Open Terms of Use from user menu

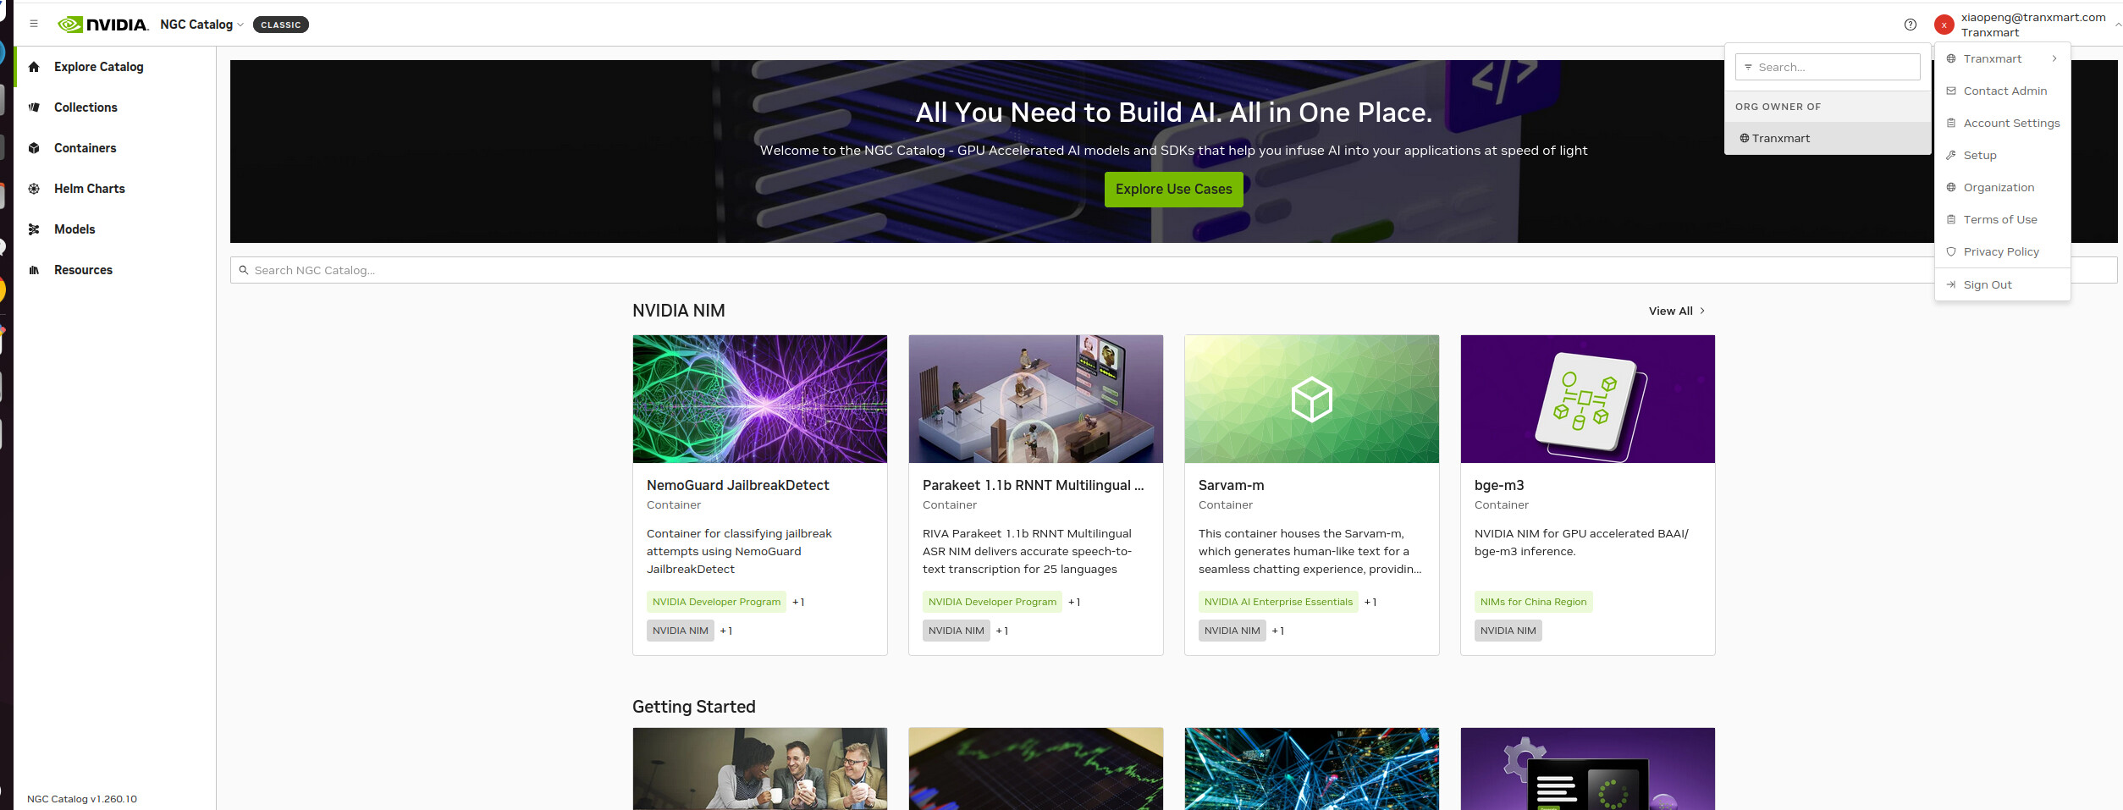[x=2000, y=219]
